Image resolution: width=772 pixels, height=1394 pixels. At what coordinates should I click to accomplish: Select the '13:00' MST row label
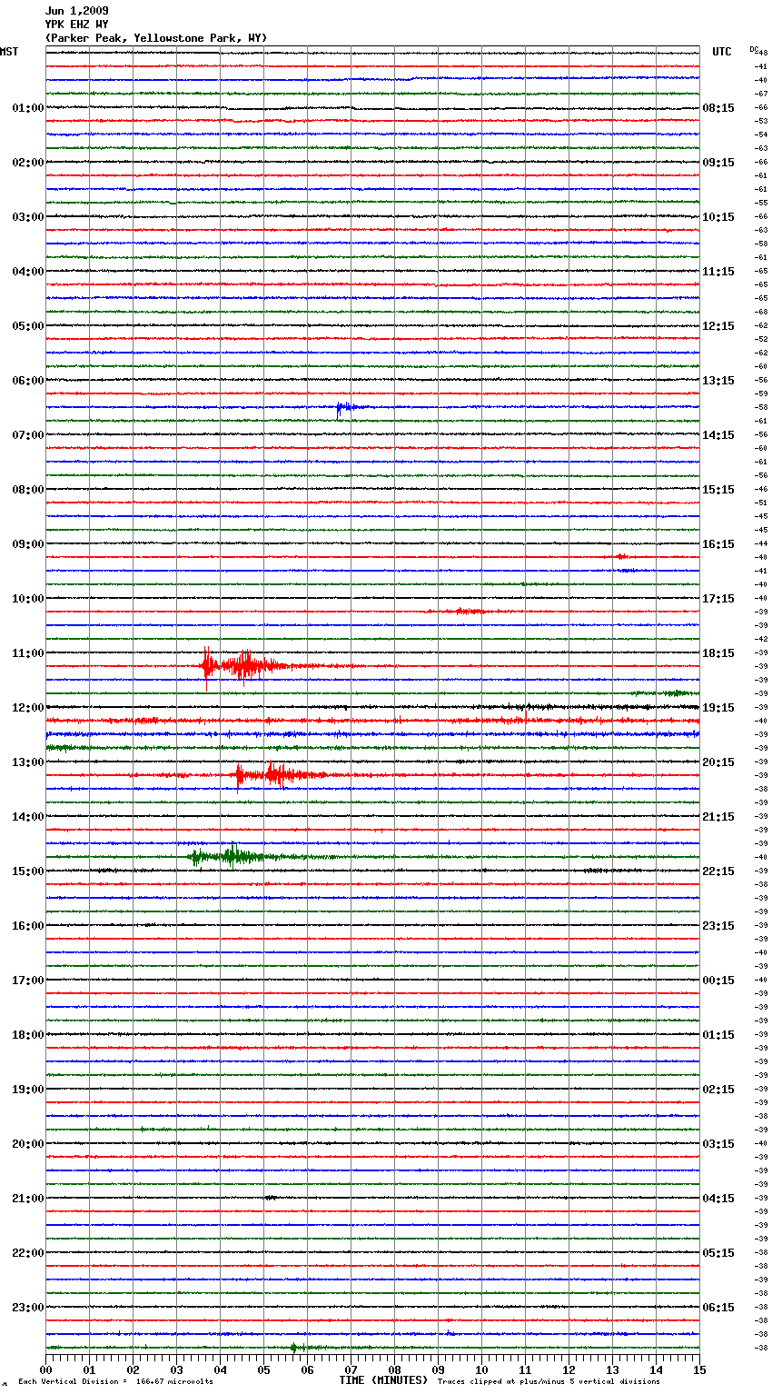pyautogui.click(x=28, y=762)
